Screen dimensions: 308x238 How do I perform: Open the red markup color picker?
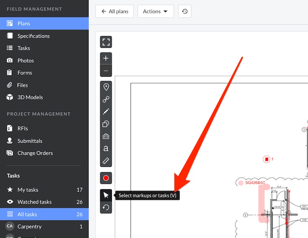point(106,178)
